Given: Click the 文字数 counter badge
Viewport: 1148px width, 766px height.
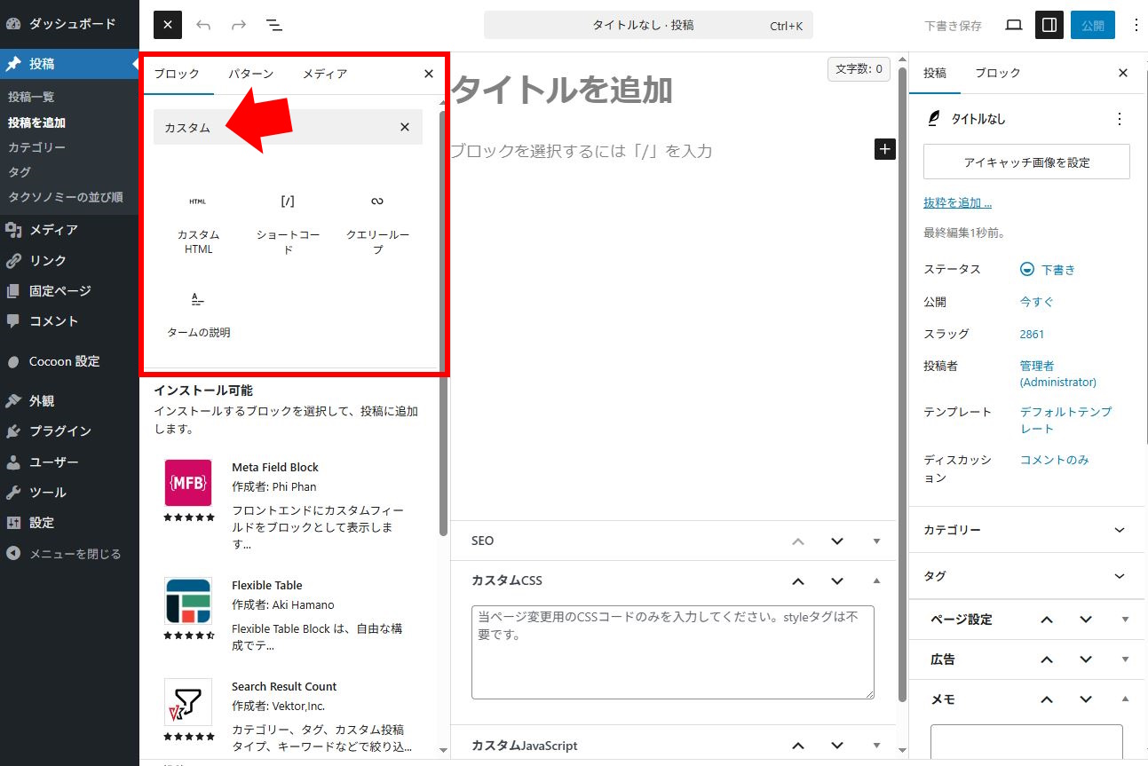Looking at the screenshot, I should tap(859, 68).
